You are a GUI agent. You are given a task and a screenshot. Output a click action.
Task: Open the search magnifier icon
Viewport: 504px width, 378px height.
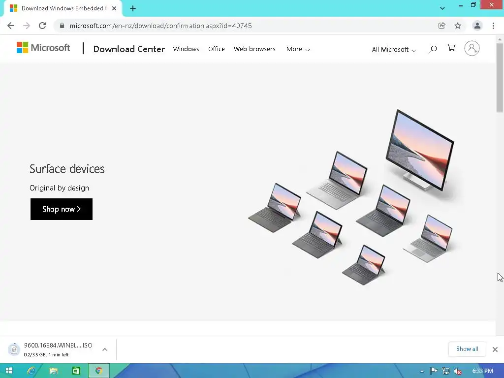click(433, 49)
